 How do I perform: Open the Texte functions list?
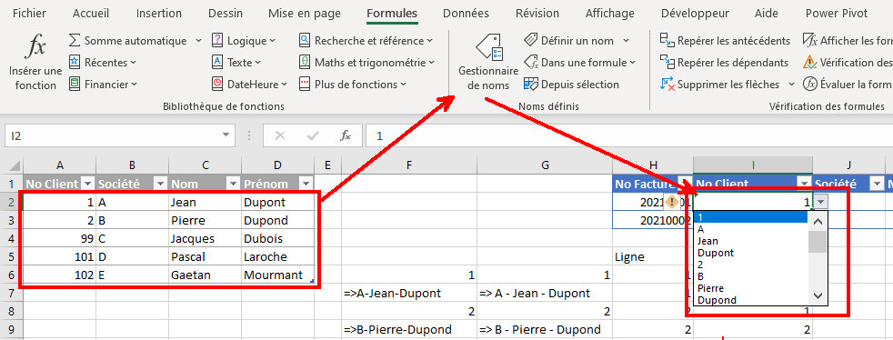[236, 62]
